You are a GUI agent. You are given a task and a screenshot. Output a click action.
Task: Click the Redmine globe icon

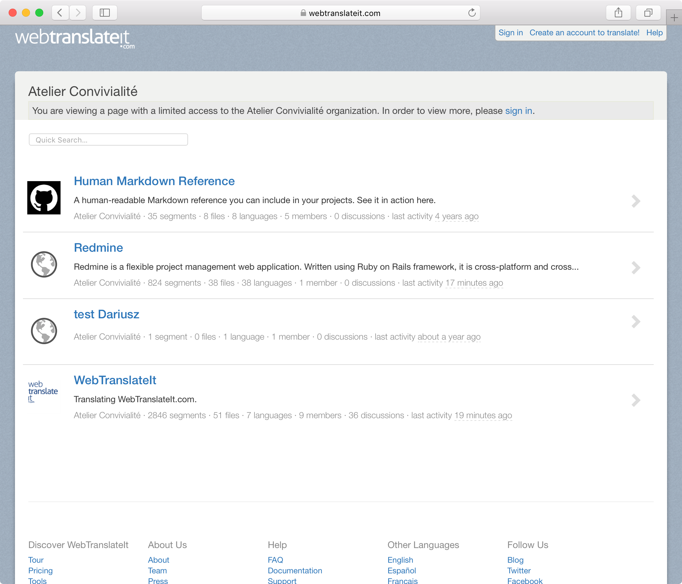[x=44, y=264]
